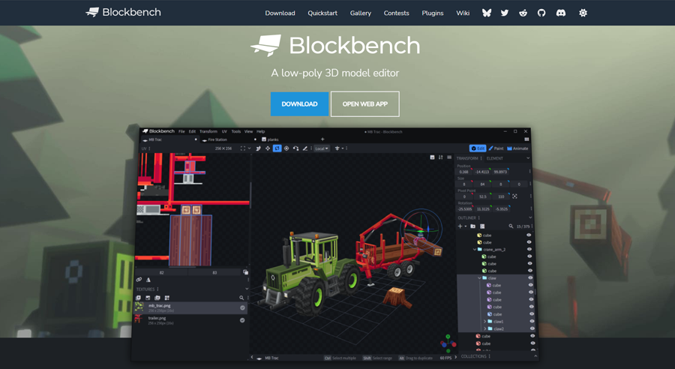Viewport: 675px width, 369px height.
Task: Click the settings gear in the site header
Action: pos(583,13)
